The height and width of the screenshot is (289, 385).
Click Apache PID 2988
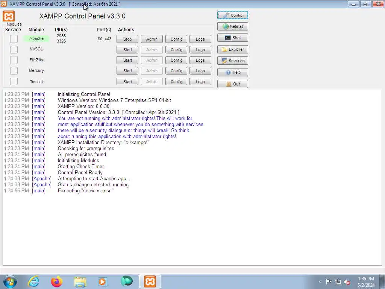pos(61,36)
